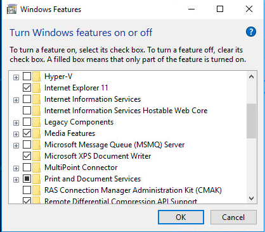The width and height of the screenshot is (265, 232).
Task: Expand the Legacy Components node
Action: (16, 123)
